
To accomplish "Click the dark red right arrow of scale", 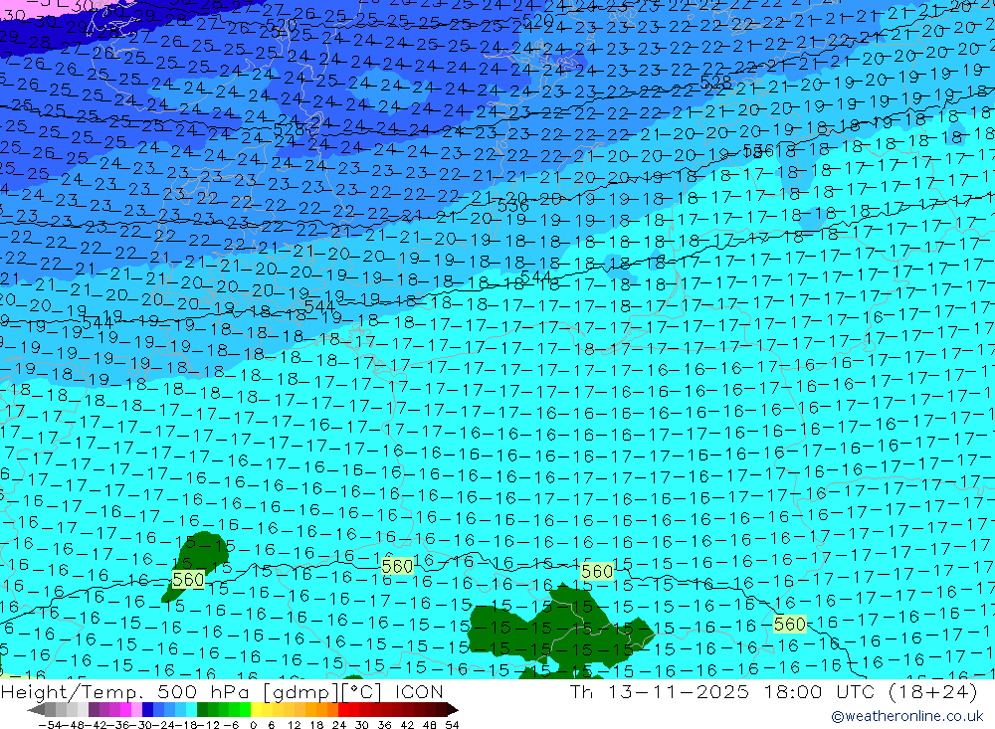I will (x=453, y=710).
